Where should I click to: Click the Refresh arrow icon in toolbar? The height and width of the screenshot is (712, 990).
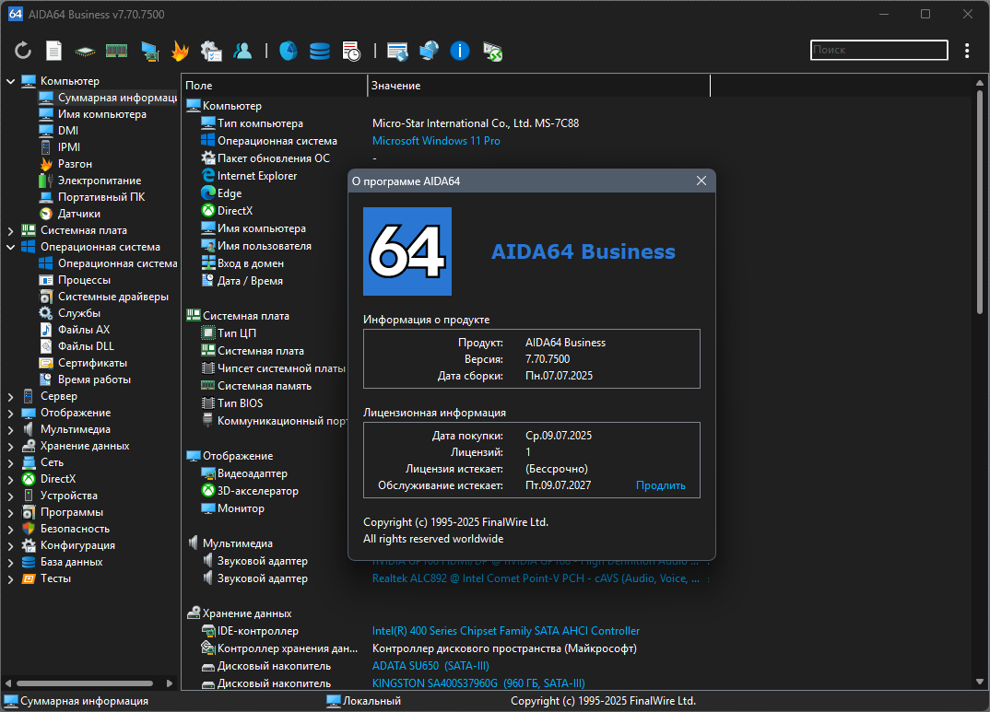click(23, 51)
